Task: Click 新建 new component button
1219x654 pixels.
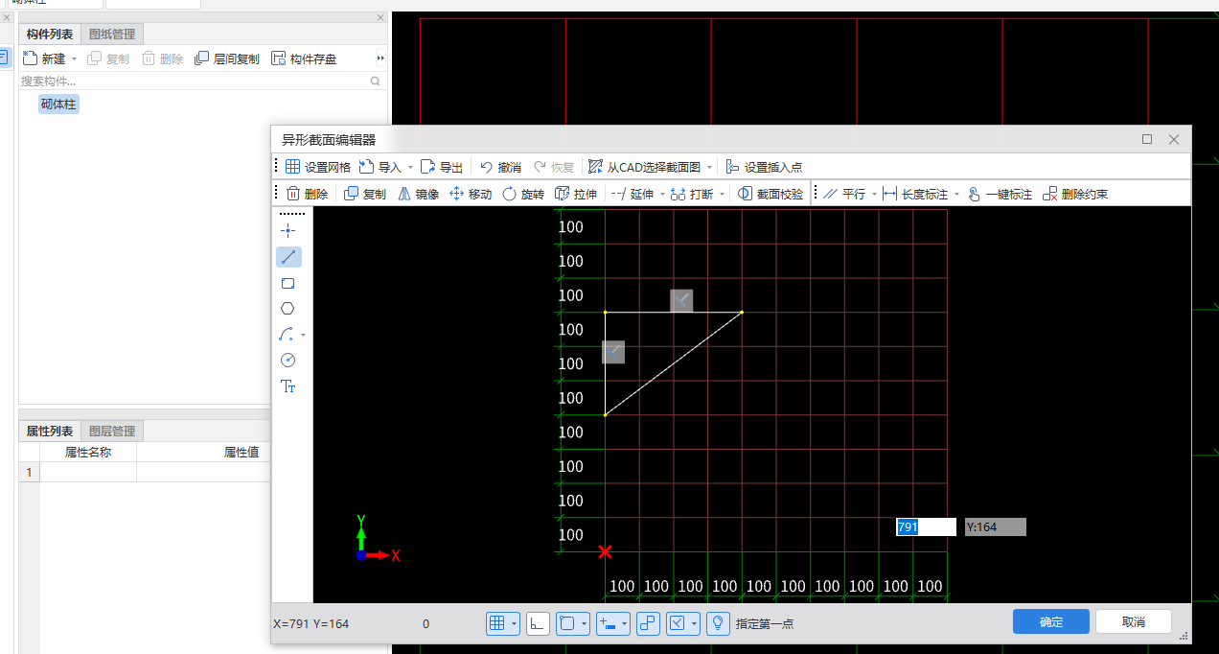Action: coord(44,58)
